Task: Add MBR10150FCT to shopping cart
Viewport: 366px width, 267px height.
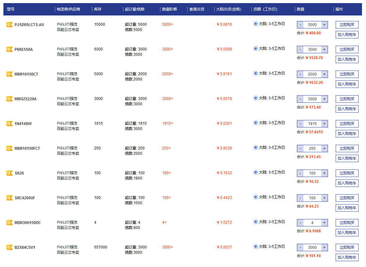Action: (x=347, y=158)
